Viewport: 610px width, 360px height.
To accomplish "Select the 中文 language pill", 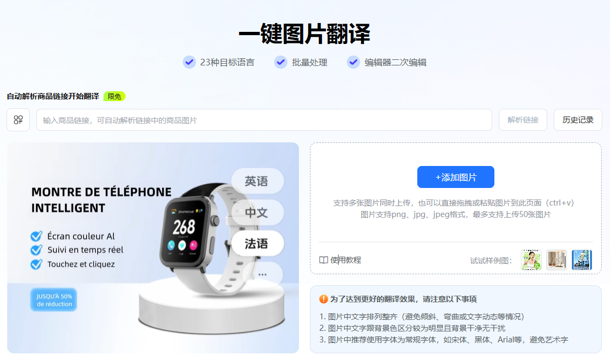I will [257, 212].
